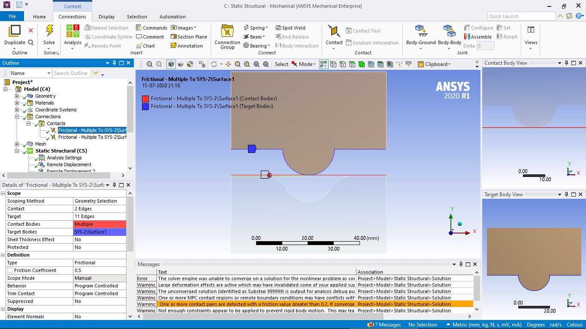Viewport: 586px width, 329px height.
Task: Select Analysis Settings in the outline
Action: pyautogui.click(x=64, y=158)
